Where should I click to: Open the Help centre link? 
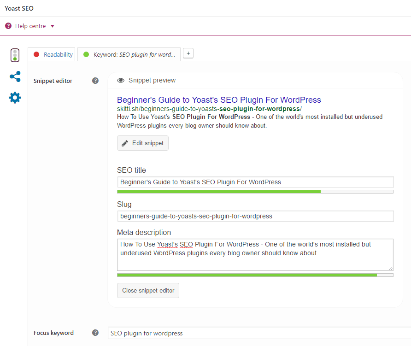[x=30, y=26]
